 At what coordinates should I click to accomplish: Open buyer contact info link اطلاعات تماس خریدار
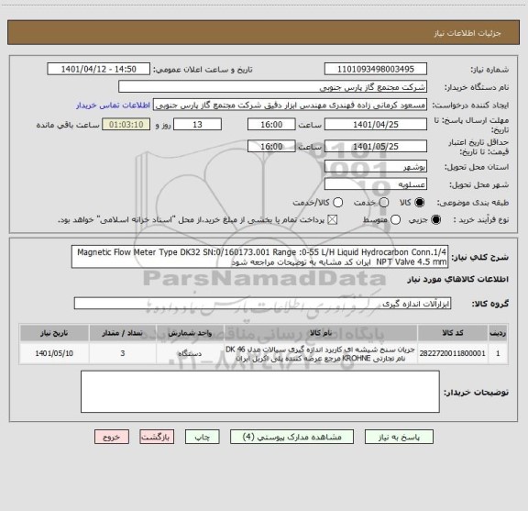pos(113,106)
